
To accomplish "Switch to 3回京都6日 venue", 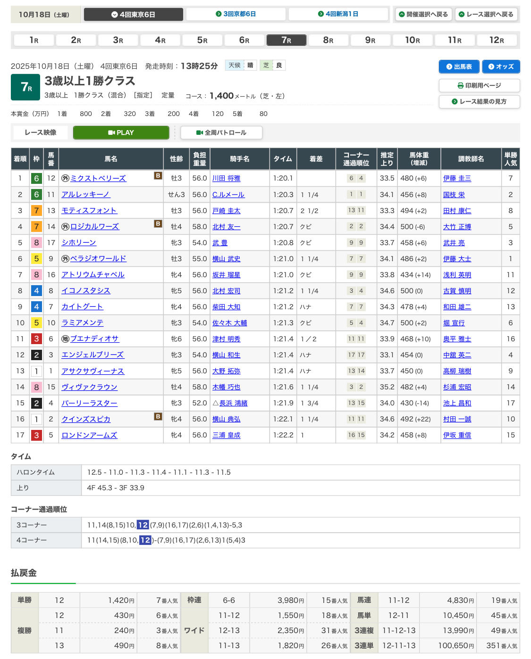I will coord(236,14).
